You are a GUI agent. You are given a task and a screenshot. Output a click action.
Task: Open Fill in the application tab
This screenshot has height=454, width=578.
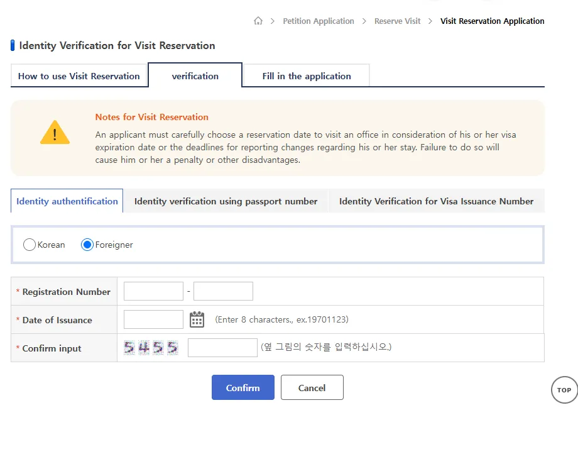click(307, 76)
